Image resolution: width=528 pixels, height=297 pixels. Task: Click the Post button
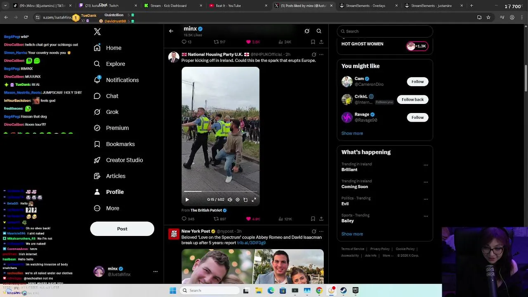122,229
